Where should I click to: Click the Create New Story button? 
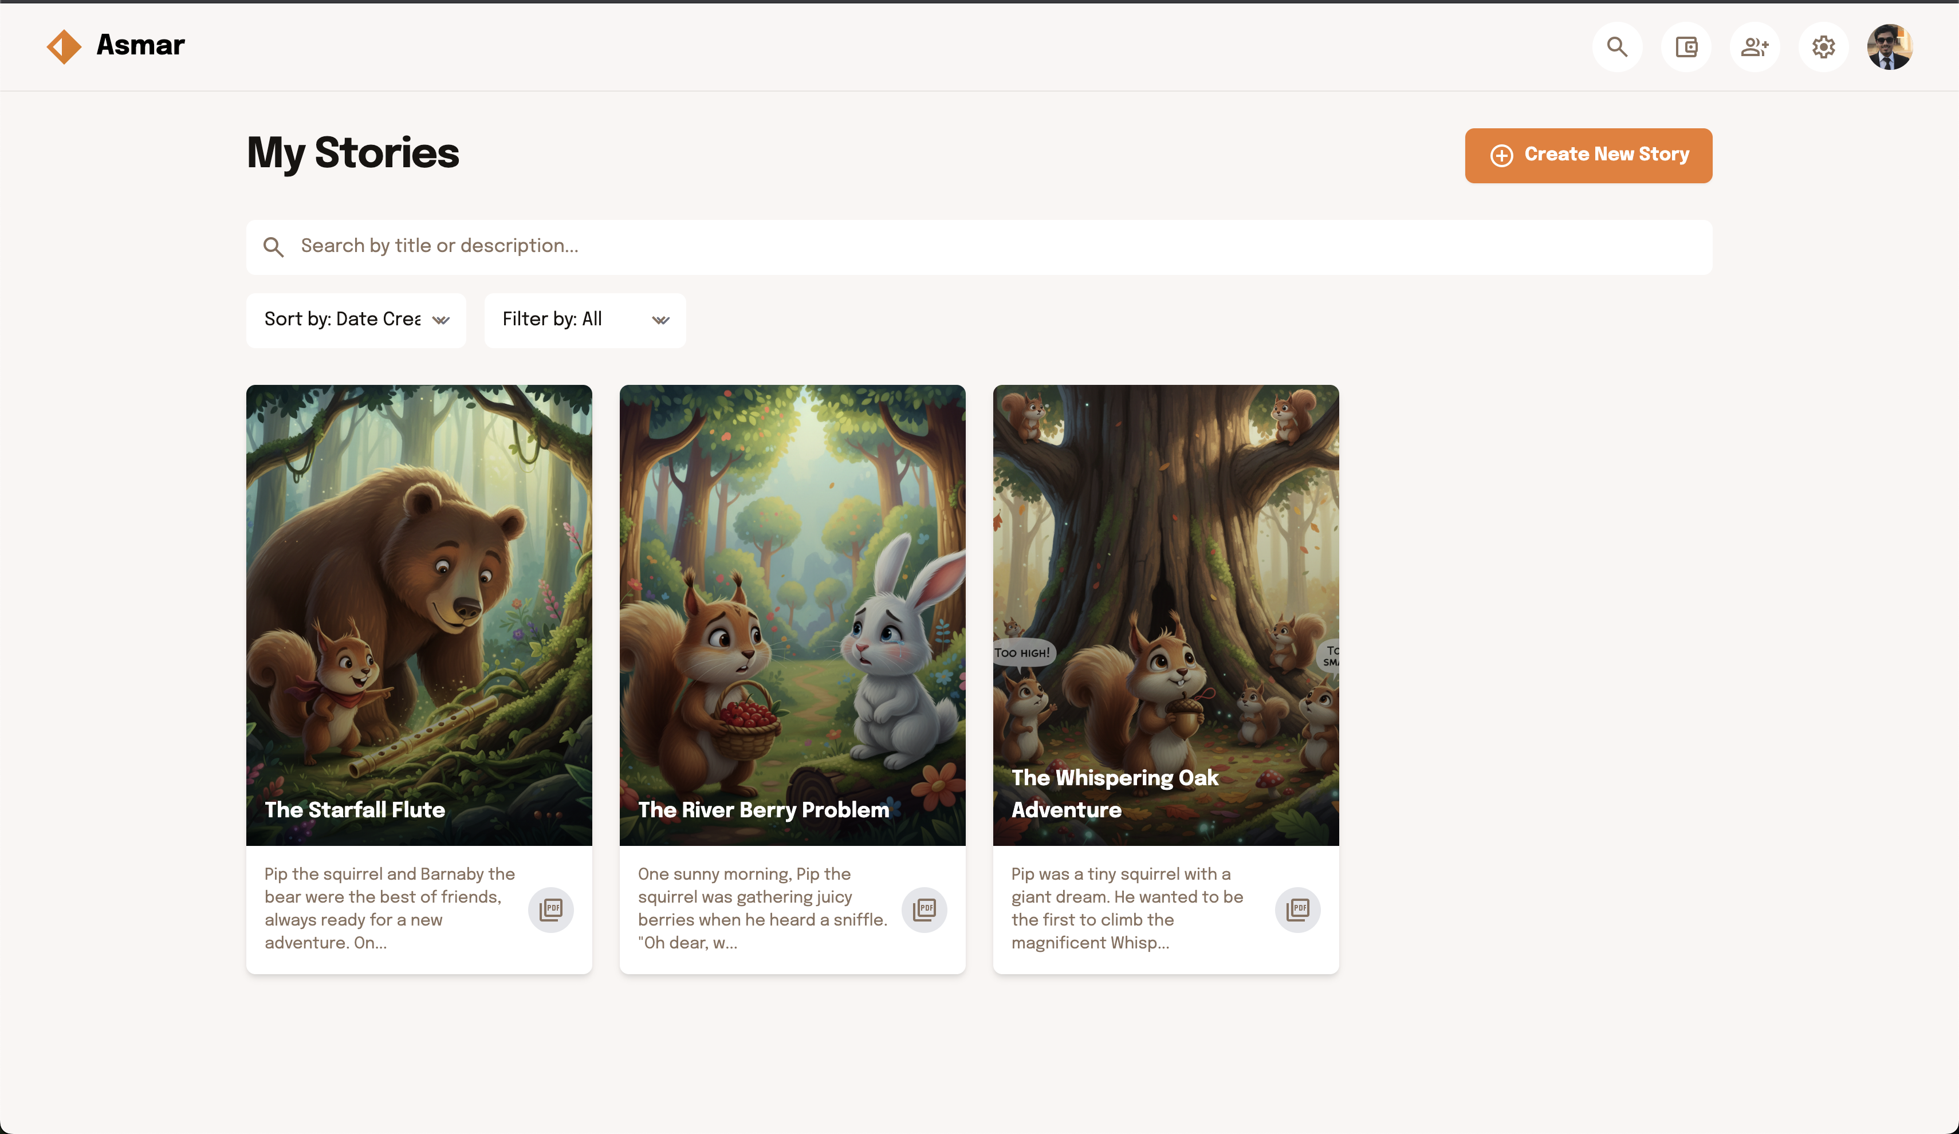point(1588,155)
